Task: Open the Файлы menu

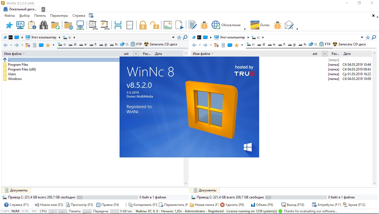Action: coord(10,16)
